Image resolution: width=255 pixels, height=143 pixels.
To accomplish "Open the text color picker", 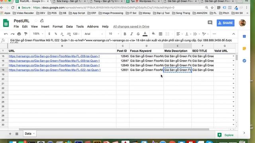I will click(x=145, y=34).
